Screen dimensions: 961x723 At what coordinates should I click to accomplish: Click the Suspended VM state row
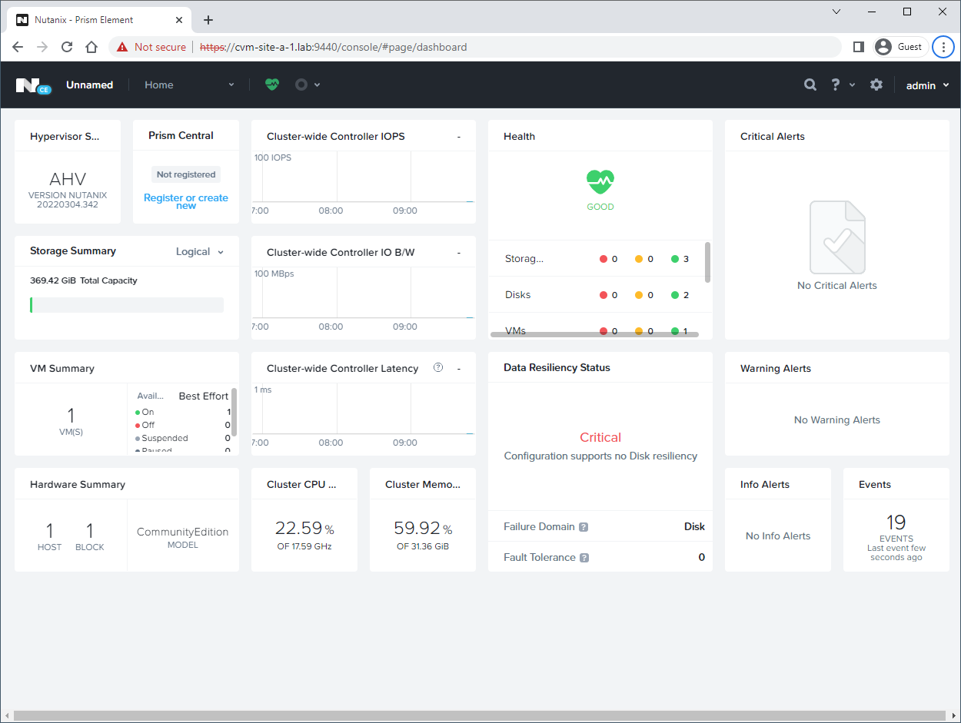coord(183,438)
